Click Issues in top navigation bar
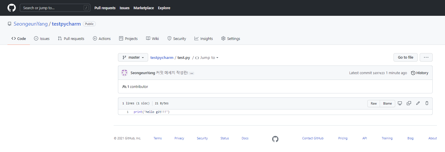Viewport: 445px width, 152px height. click(x=125, y=8)
